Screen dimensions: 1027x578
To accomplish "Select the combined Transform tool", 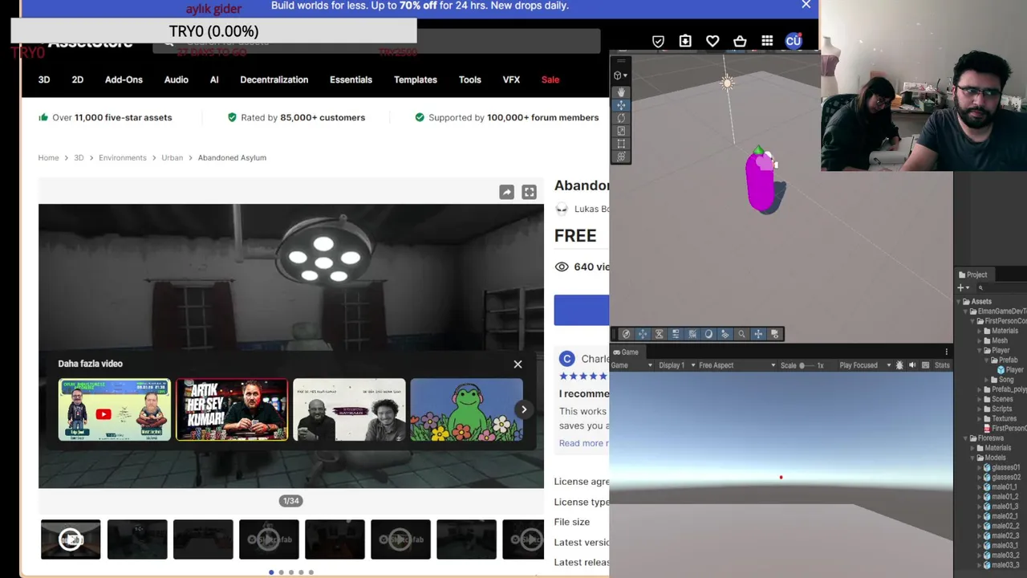I will (x=621, y=157).
